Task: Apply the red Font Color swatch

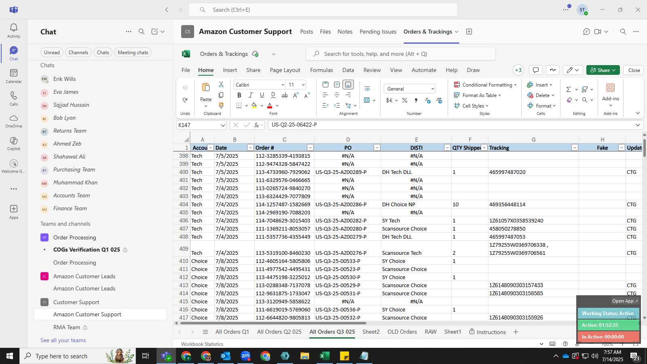Action: tap(270, 106)
